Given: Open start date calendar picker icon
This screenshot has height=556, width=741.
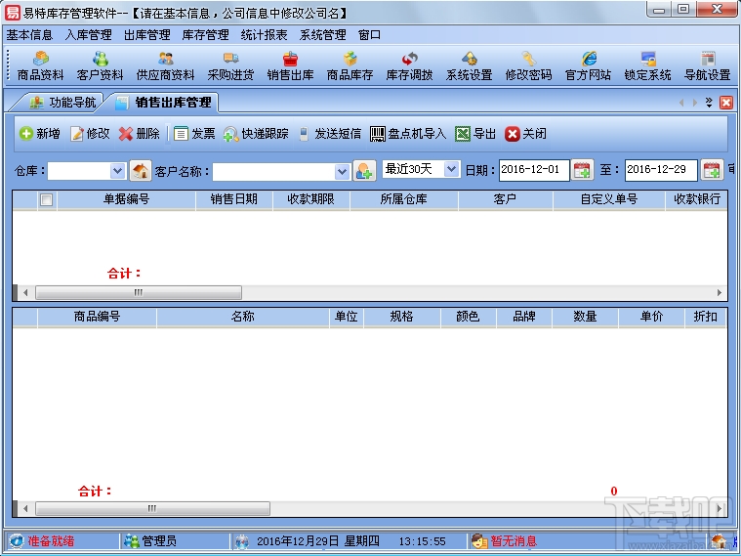Looking at the screenshot, I should (x=582, y=170).
